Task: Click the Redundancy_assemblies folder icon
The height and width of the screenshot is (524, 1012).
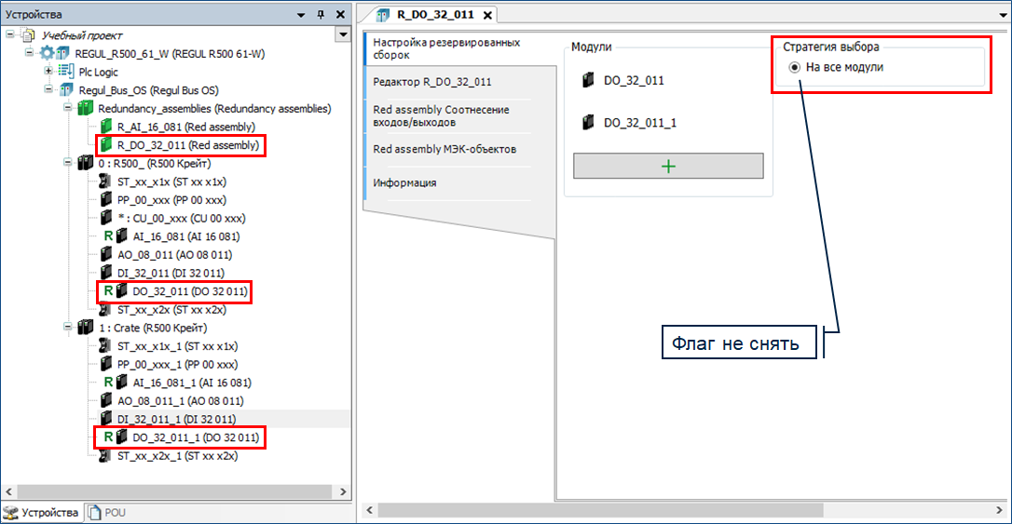Action: [x=87, y=109]
